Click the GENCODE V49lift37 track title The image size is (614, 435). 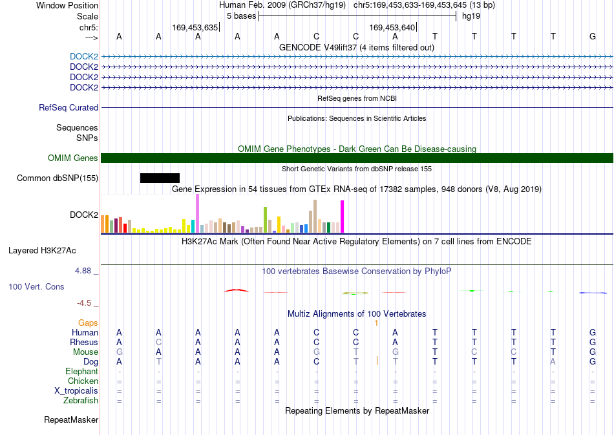pos(356,48)
